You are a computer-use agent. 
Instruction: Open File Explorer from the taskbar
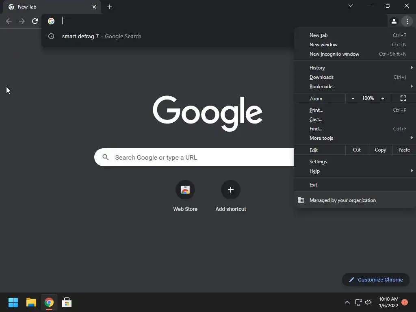coord(31,302)
